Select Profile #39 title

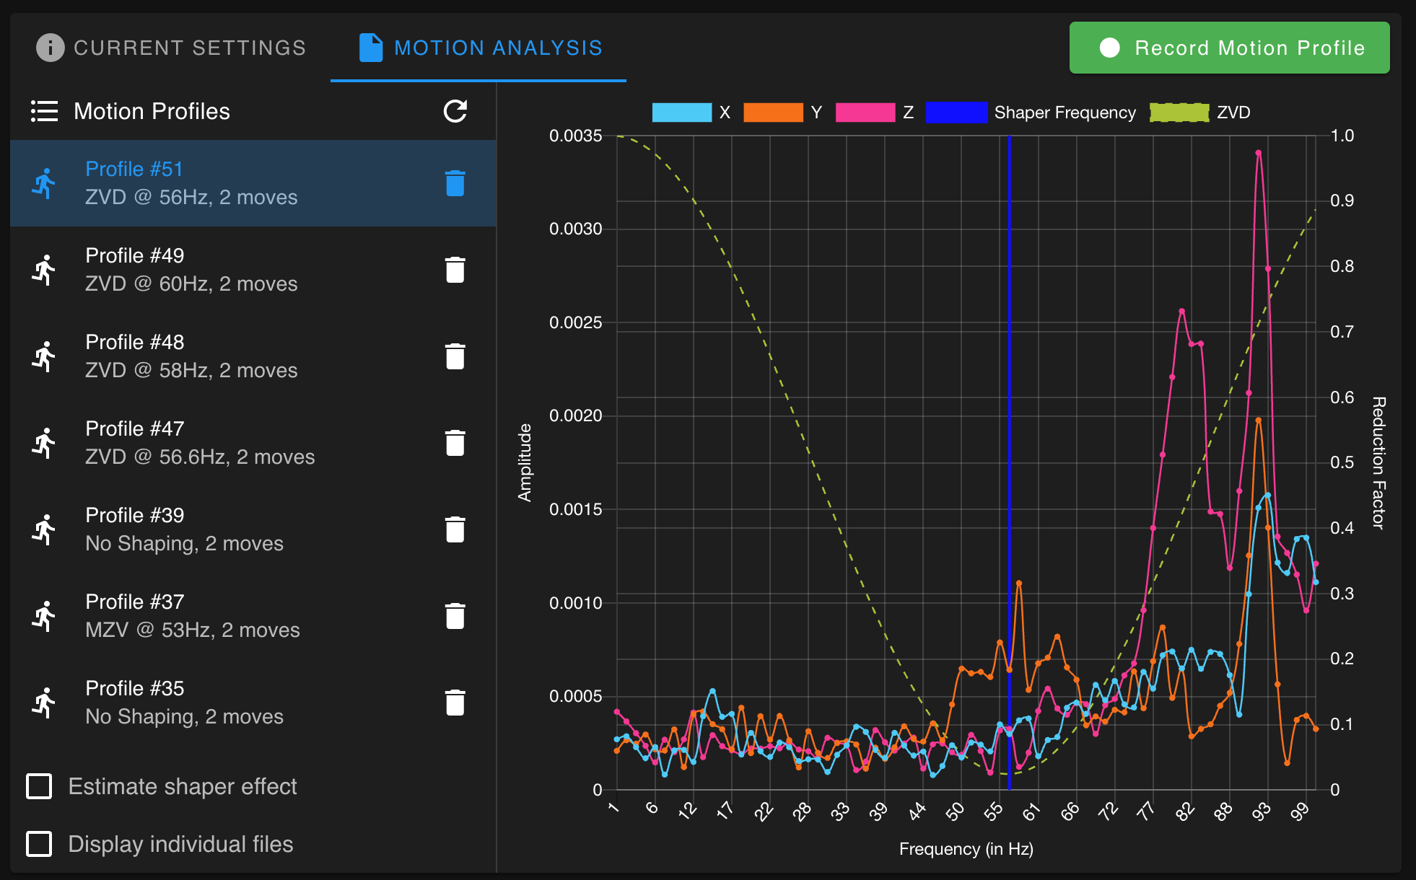point(134,515)
